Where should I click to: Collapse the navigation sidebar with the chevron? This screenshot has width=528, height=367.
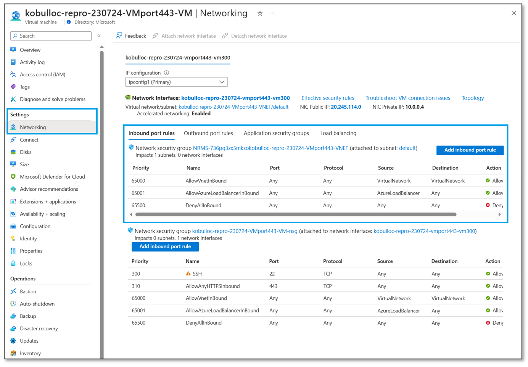[99, 35]
